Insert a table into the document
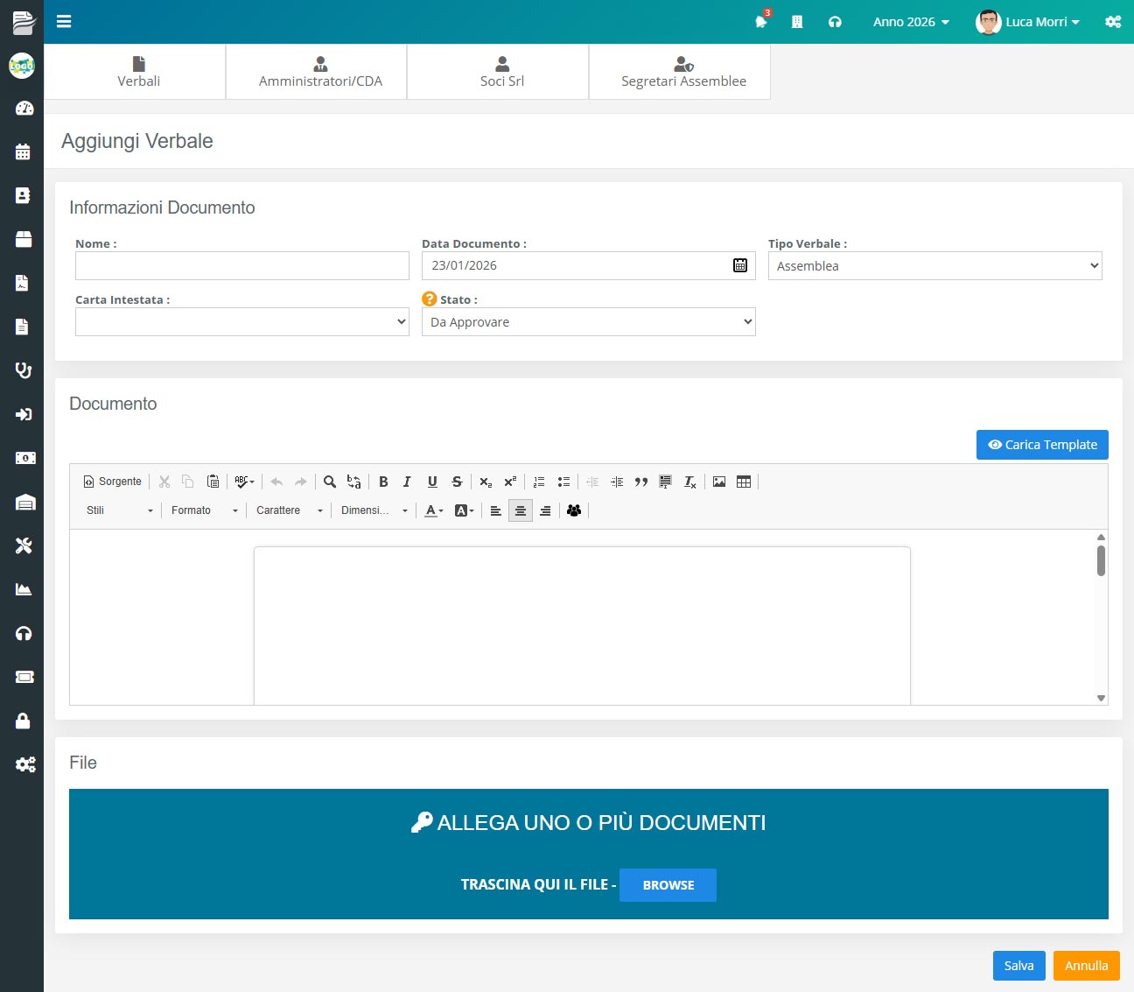 [x=744, y=482]
